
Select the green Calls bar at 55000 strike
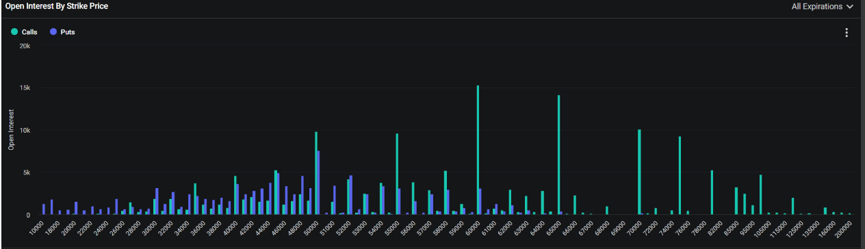[397, 174]
